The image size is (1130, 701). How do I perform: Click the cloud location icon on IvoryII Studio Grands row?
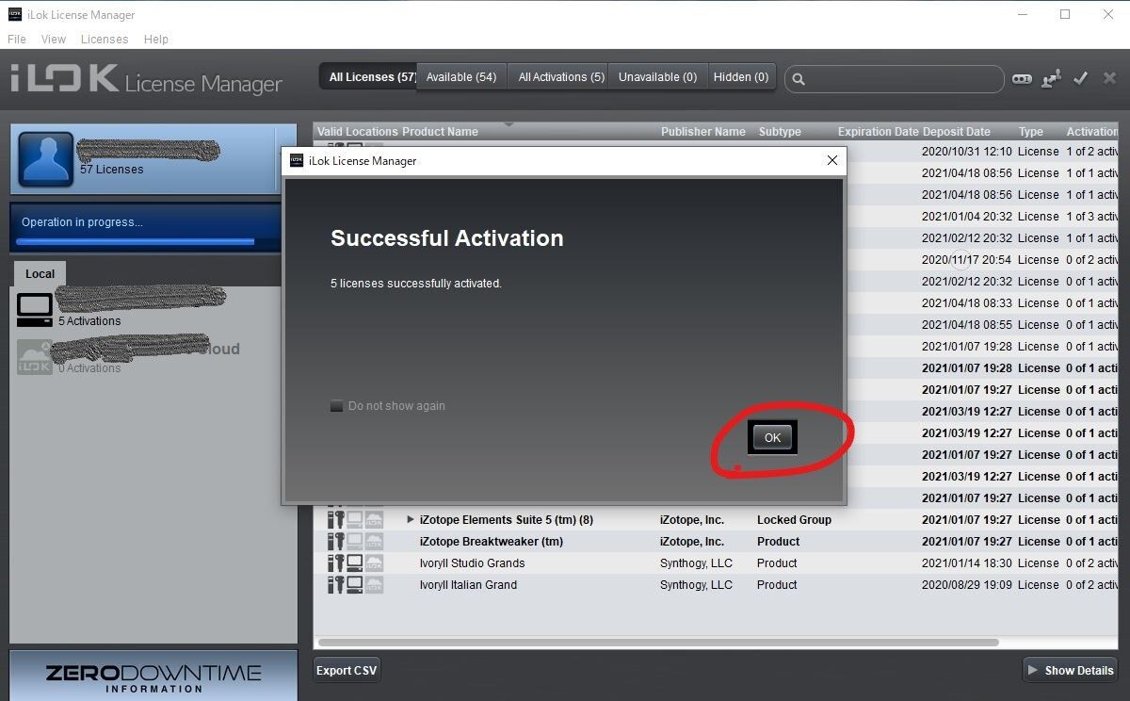pos(374,563)
